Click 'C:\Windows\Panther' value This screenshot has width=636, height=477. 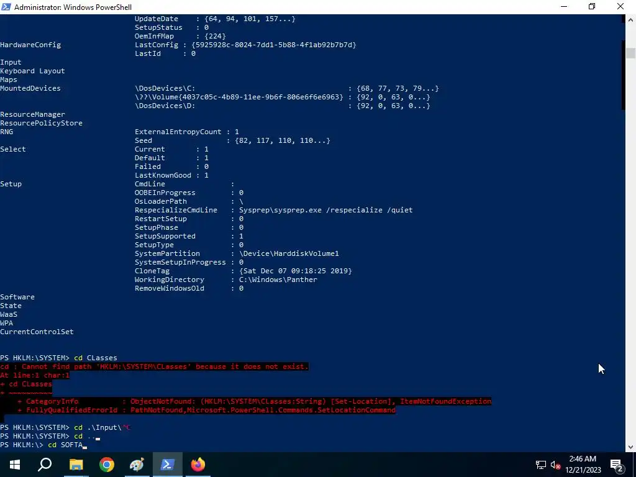(278, 279)
